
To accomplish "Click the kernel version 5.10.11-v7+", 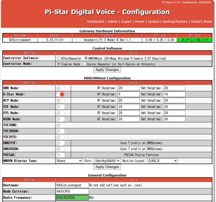I will point(55,40).
